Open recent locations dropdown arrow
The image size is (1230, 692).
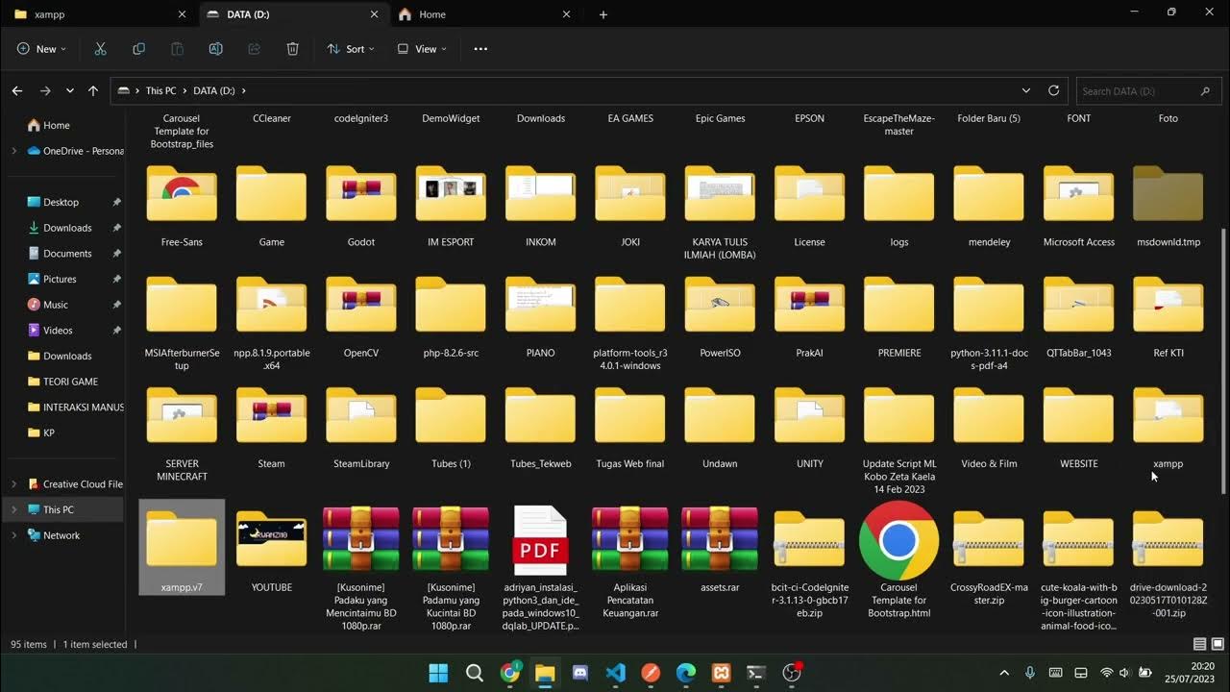70,90
